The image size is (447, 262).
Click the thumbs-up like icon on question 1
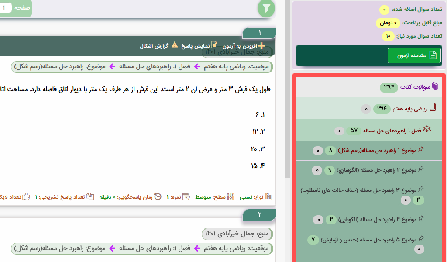[26, 196]
